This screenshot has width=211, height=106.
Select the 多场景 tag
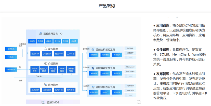tap(74, 41)
